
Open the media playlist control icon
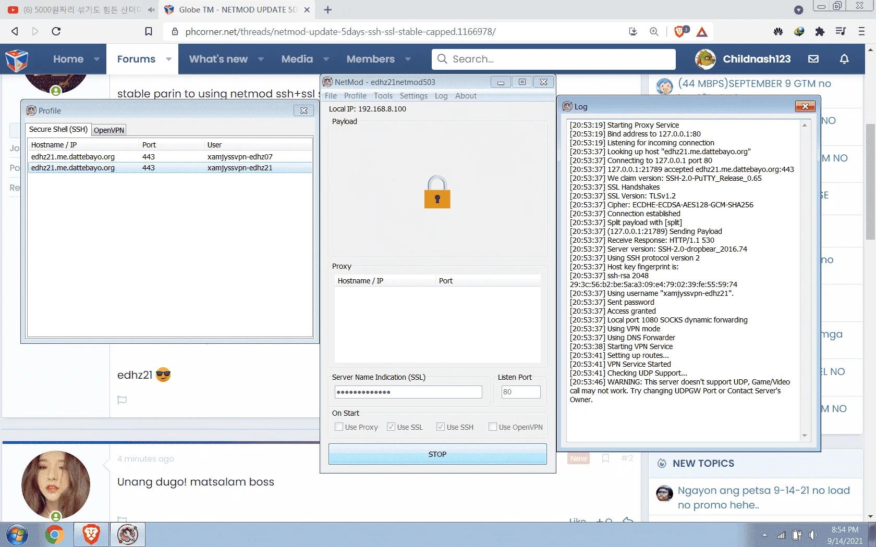pyautogui.click(x=841, y=31)
